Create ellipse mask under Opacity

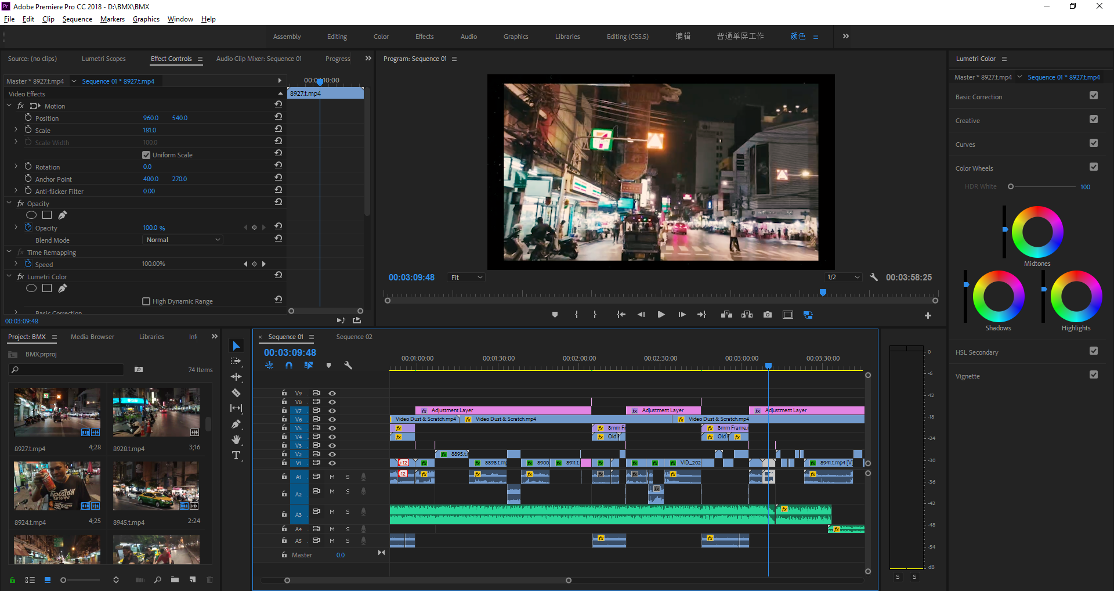tap(31, 215)
